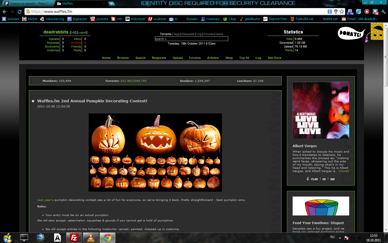This screenshot has height=243, width=388.
Task: Select Users search category
Action: (x=219, y=34)
